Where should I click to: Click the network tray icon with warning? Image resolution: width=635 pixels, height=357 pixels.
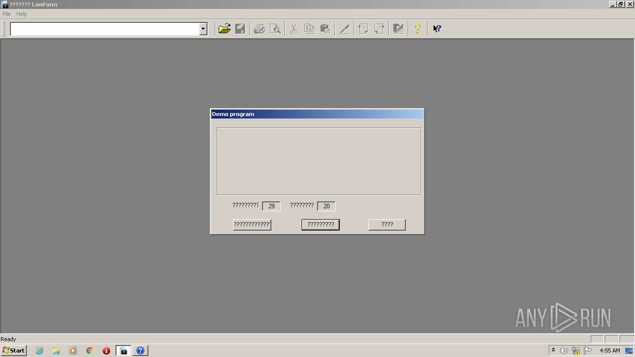(x=576, y=351)
